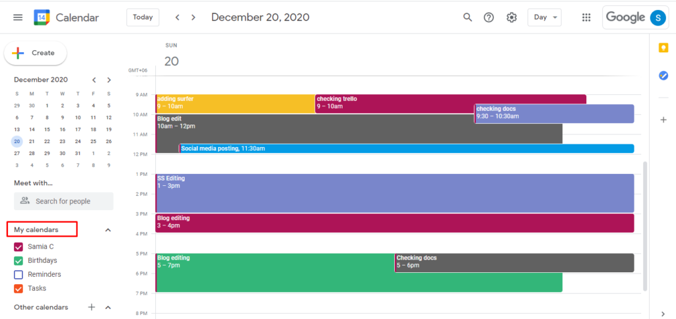Collapse the My calendars section
This screenshot has width=676, height=319.
(108, 230)
